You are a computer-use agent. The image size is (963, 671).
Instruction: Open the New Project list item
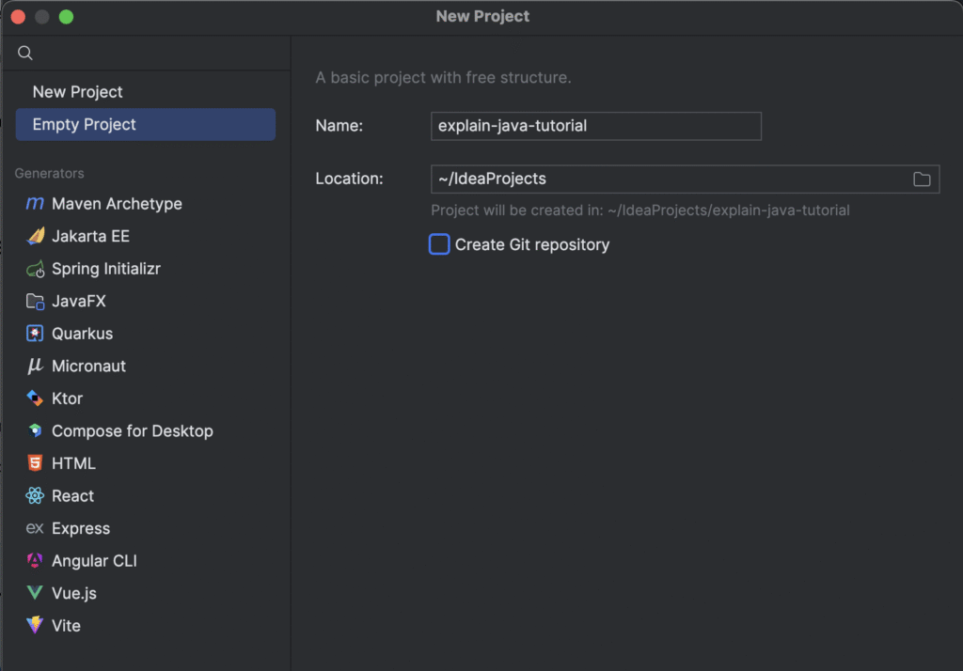[78, 92]
